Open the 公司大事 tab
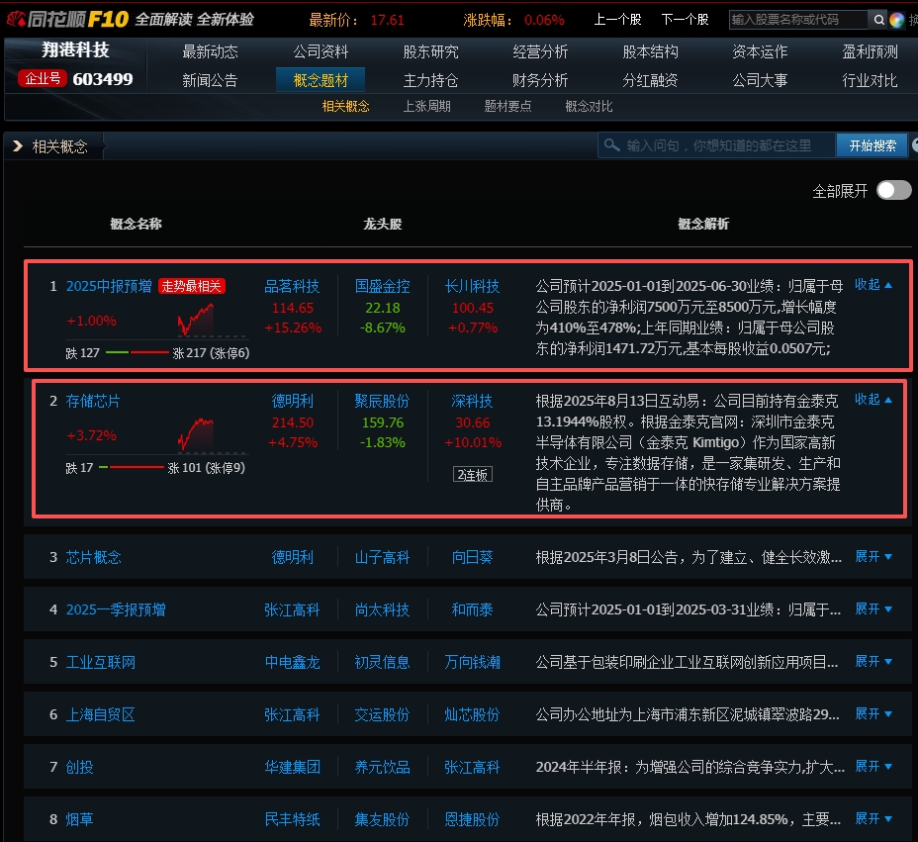918x842 pixels. coord(760,80)
